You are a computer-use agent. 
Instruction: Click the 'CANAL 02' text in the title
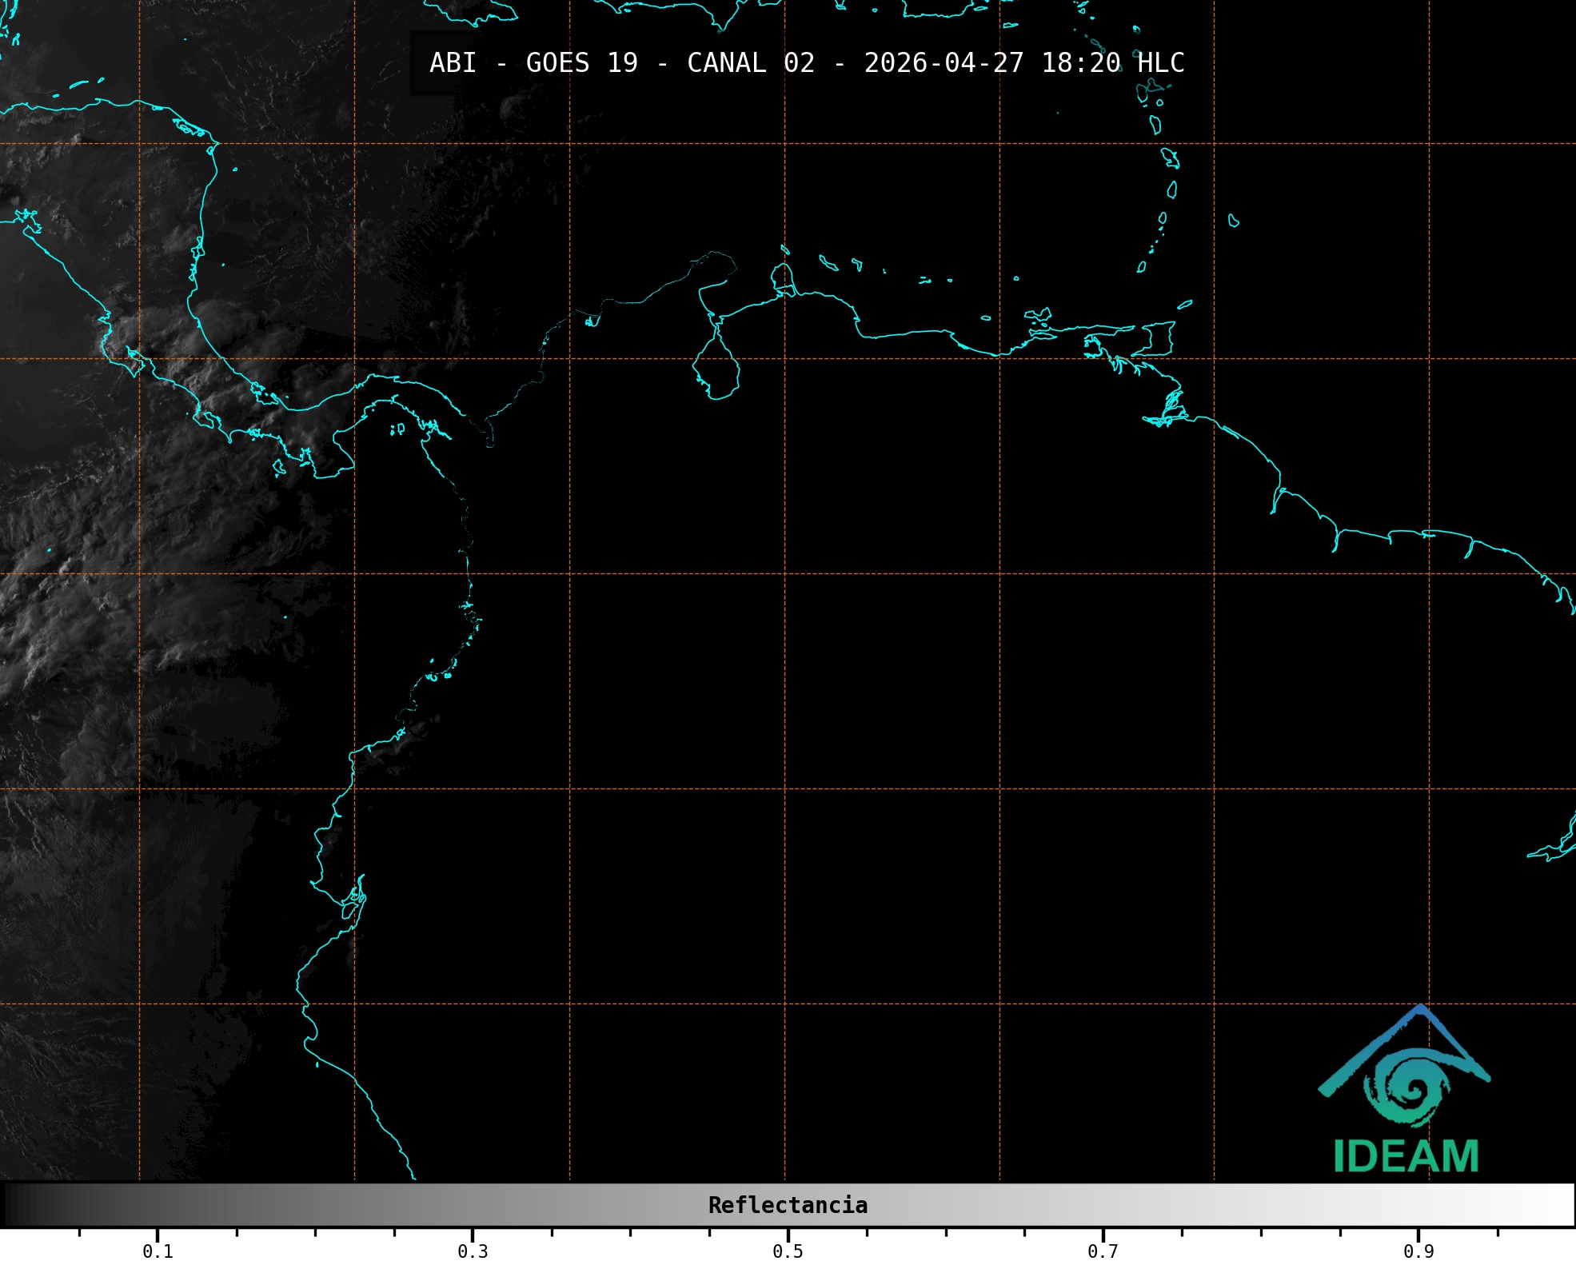(750, 62)
